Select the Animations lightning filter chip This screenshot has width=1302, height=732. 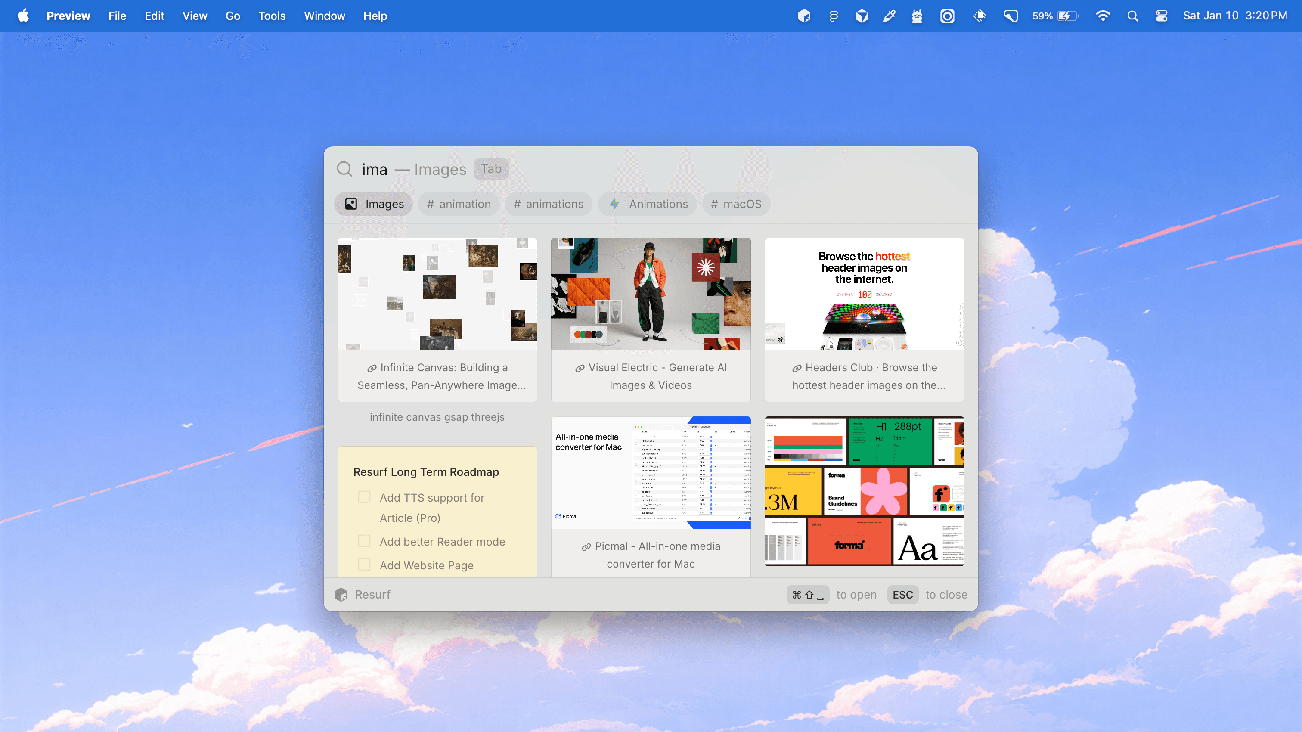(648, 204)
